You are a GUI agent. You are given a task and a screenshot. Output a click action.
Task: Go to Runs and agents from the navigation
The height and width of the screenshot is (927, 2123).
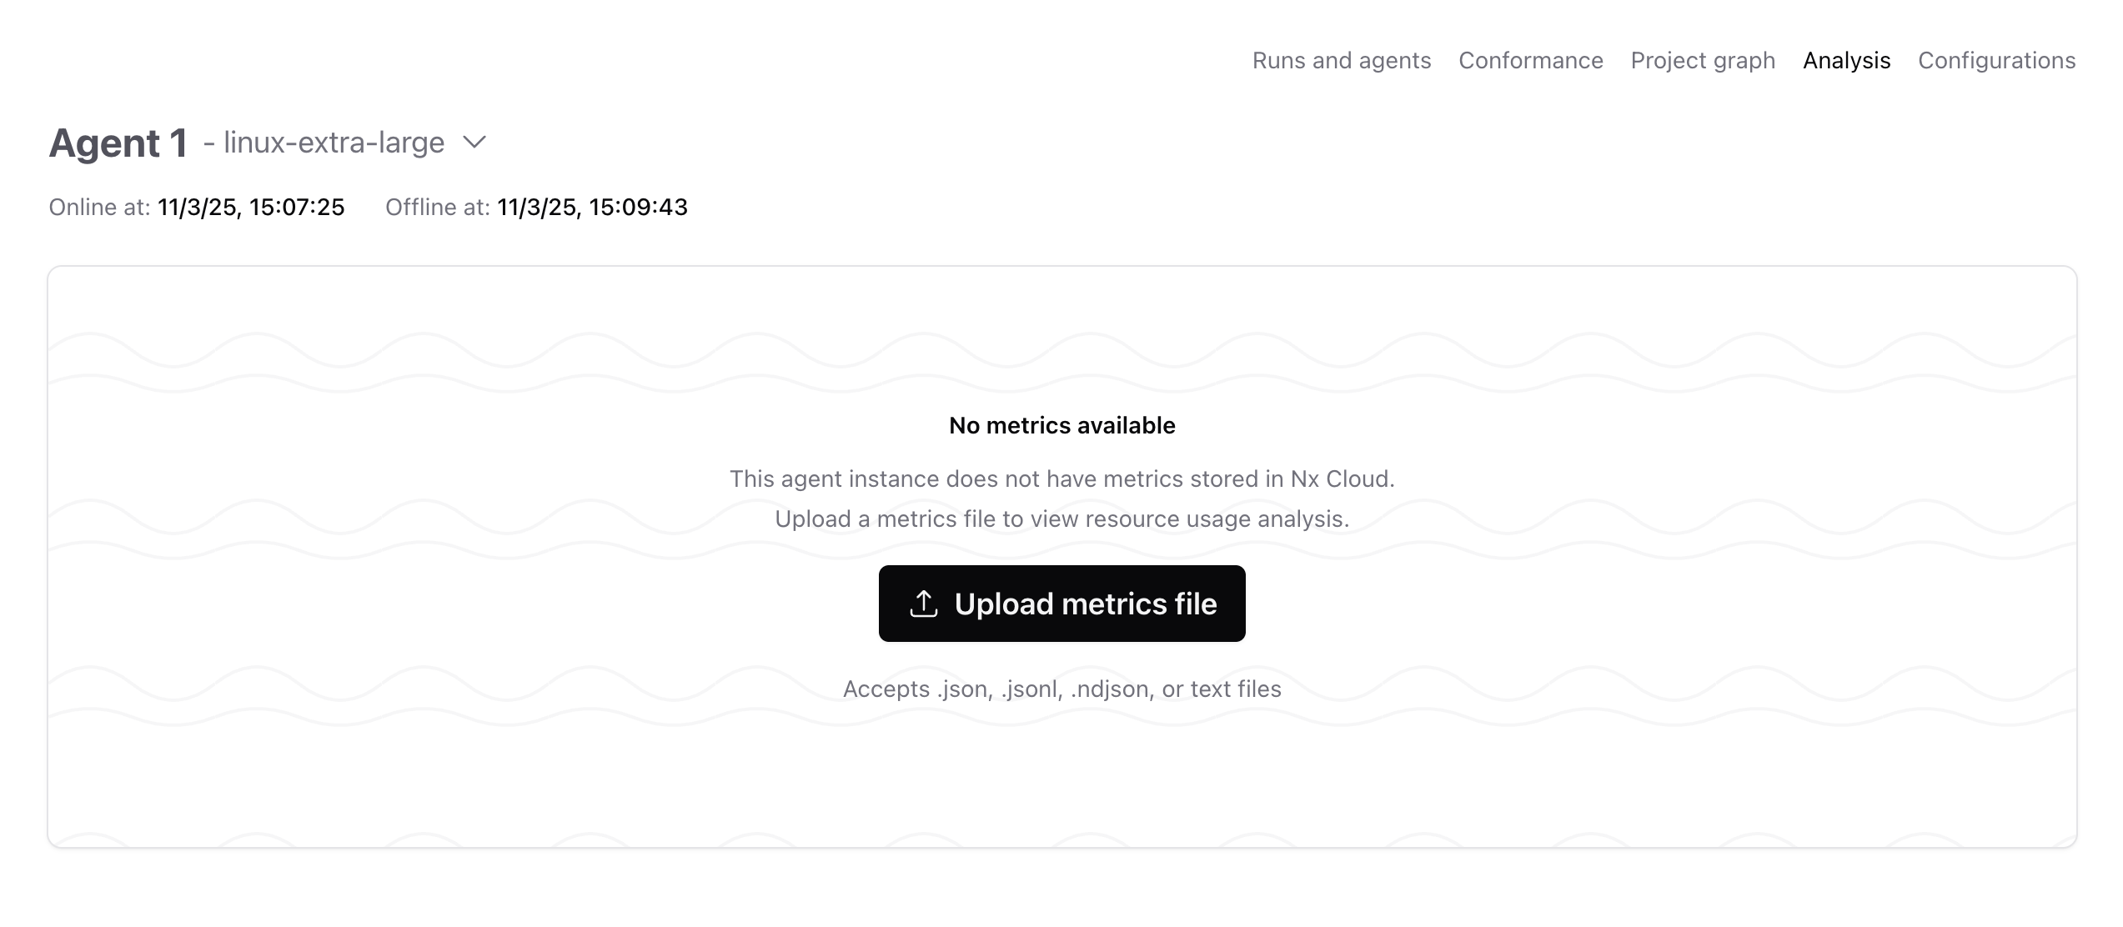click(1341, 60)
